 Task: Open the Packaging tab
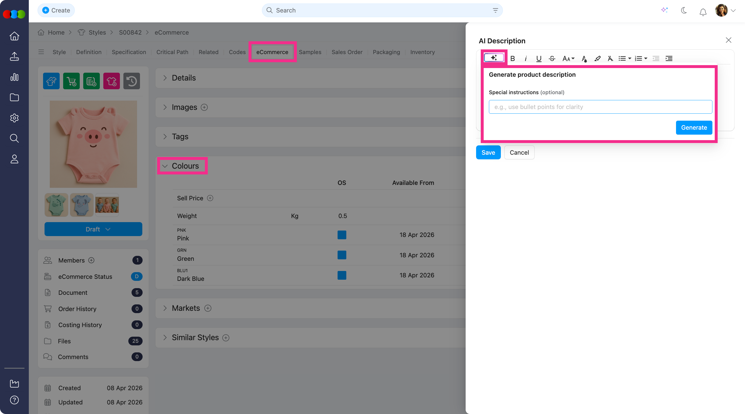coord(386,52)
